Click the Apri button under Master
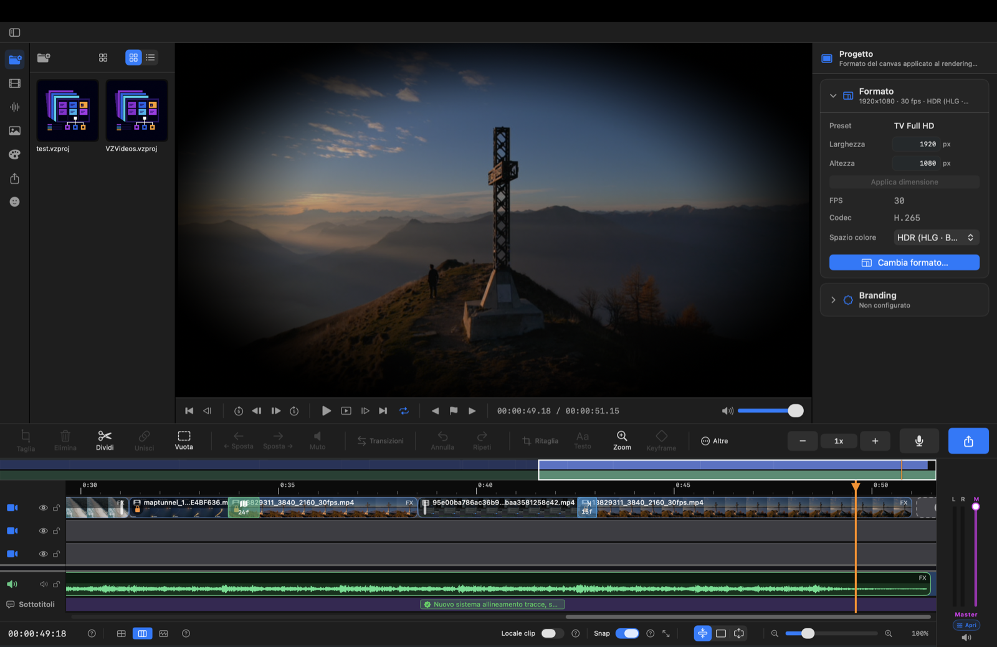The width and height of the screenshot is (997, 647). pyautogui.click(x=966, y=625)
